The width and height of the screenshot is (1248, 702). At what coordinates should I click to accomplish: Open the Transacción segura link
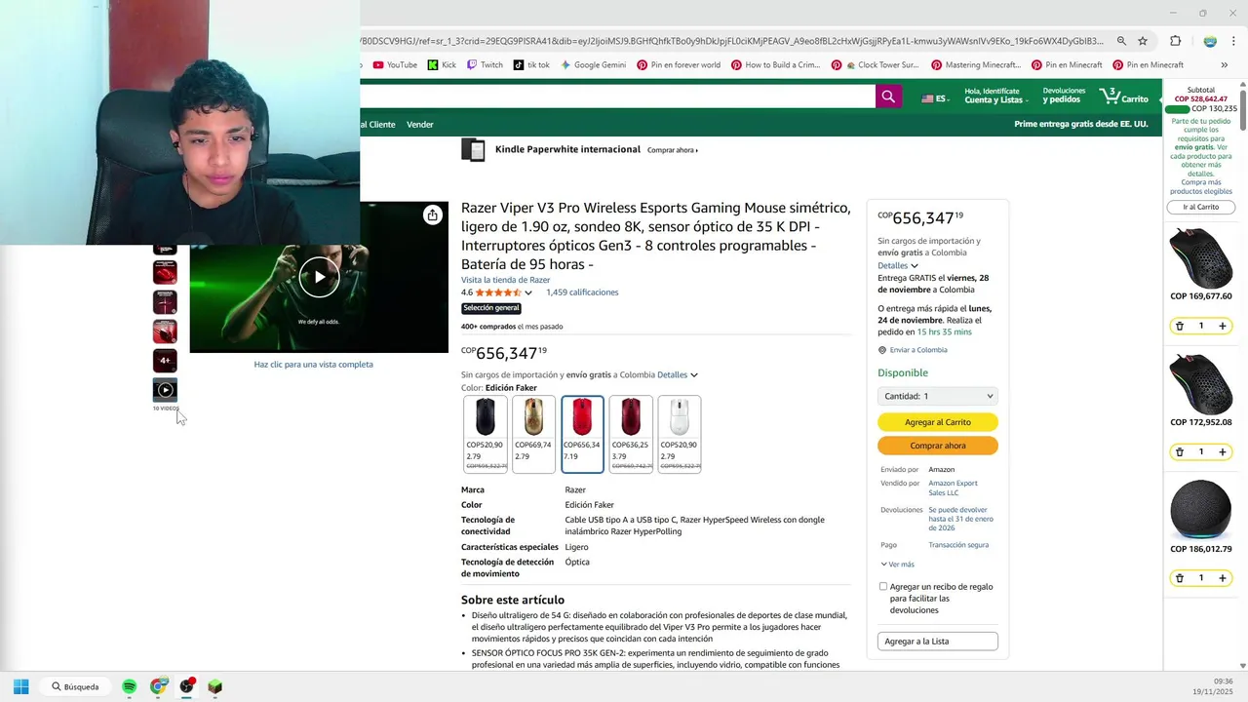tap(958, 545)
